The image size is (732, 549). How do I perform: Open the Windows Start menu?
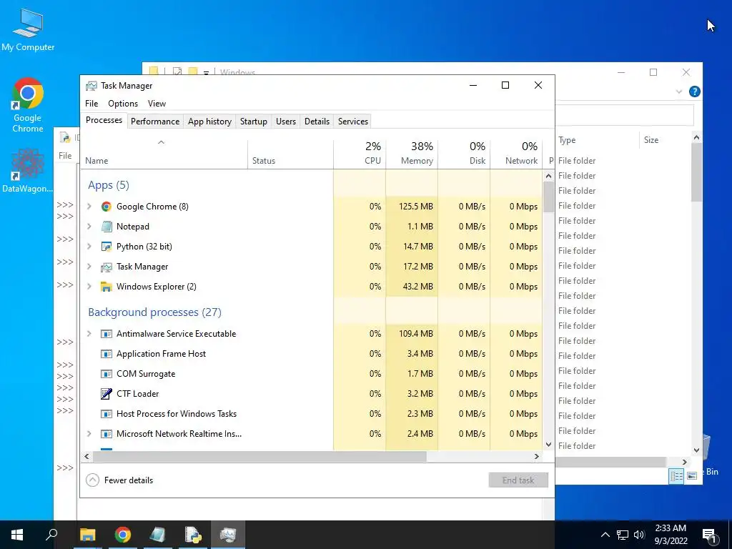click(x=17, y=535)
